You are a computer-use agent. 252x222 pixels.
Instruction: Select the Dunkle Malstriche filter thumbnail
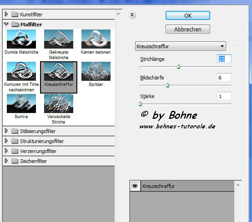coord(21,39)
